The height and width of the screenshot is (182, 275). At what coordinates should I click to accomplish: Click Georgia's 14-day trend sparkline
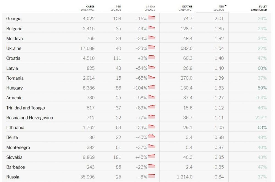(152, 18)
